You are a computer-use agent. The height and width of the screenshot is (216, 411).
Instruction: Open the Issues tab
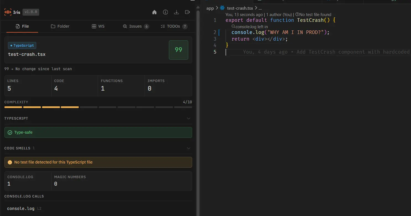pyautogui.click(x=136, y=26)
